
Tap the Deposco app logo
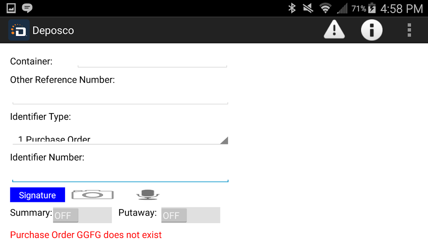(x=19, y=30)
